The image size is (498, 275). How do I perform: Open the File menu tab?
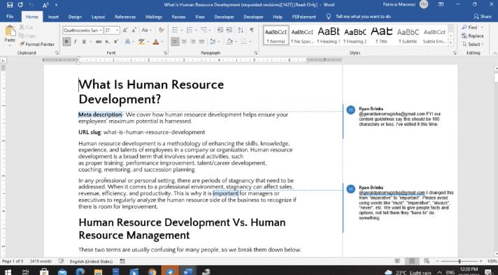click(x=10, y=17)
